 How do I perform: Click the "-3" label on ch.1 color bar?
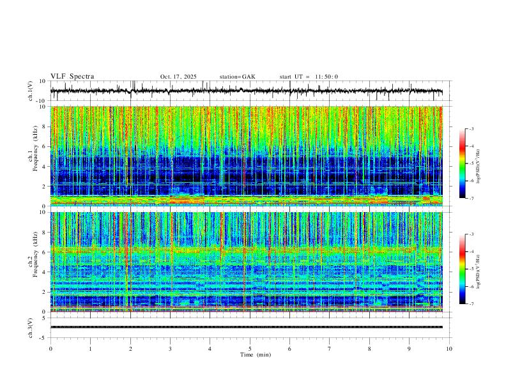click(x=471, y=128)
